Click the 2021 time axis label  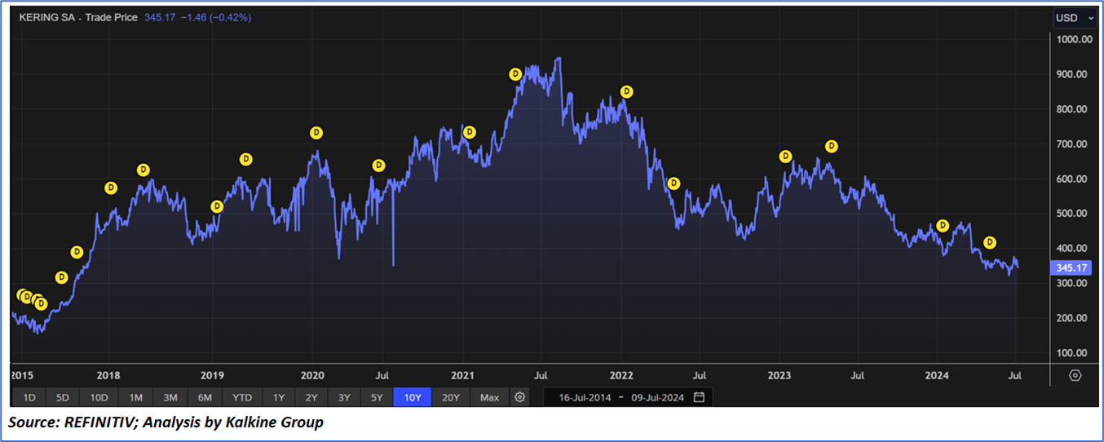(463, 375)
